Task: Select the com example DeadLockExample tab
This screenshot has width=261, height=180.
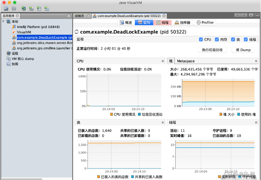Action: click(129, 16)
